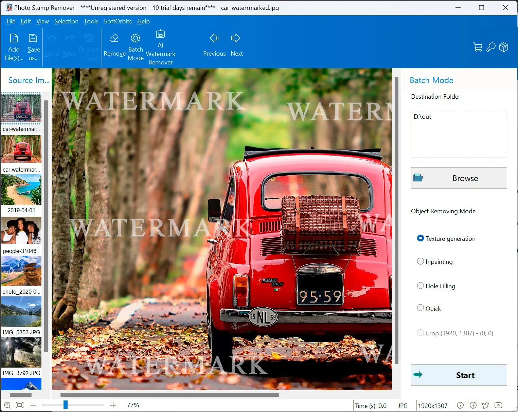Image resolution: width=518 pixels, height=412 pixels.
Task: Click the Batch Mode panel heading
Action: (431, 80)
